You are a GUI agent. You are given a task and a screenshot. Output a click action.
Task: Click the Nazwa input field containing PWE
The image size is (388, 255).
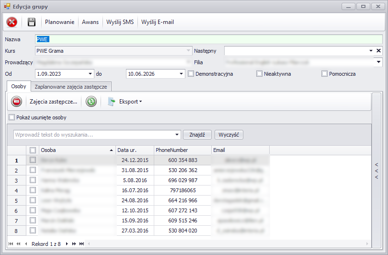tap(209, 39)
